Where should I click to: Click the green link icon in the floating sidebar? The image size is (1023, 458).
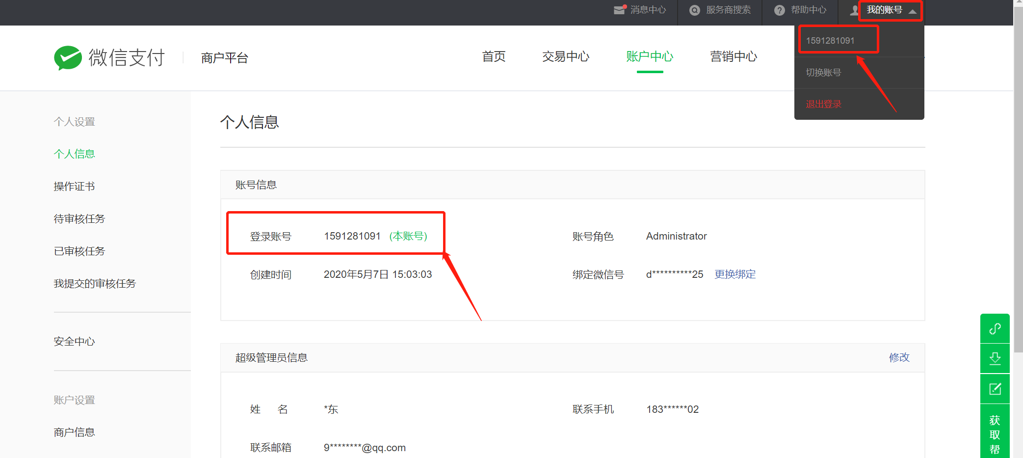(995, 328)
